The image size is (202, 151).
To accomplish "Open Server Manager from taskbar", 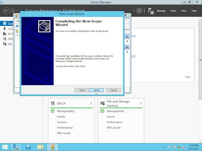I will pos(16,147).
